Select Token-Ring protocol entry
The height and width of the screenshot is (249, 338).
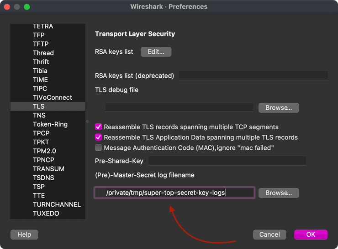48,124
